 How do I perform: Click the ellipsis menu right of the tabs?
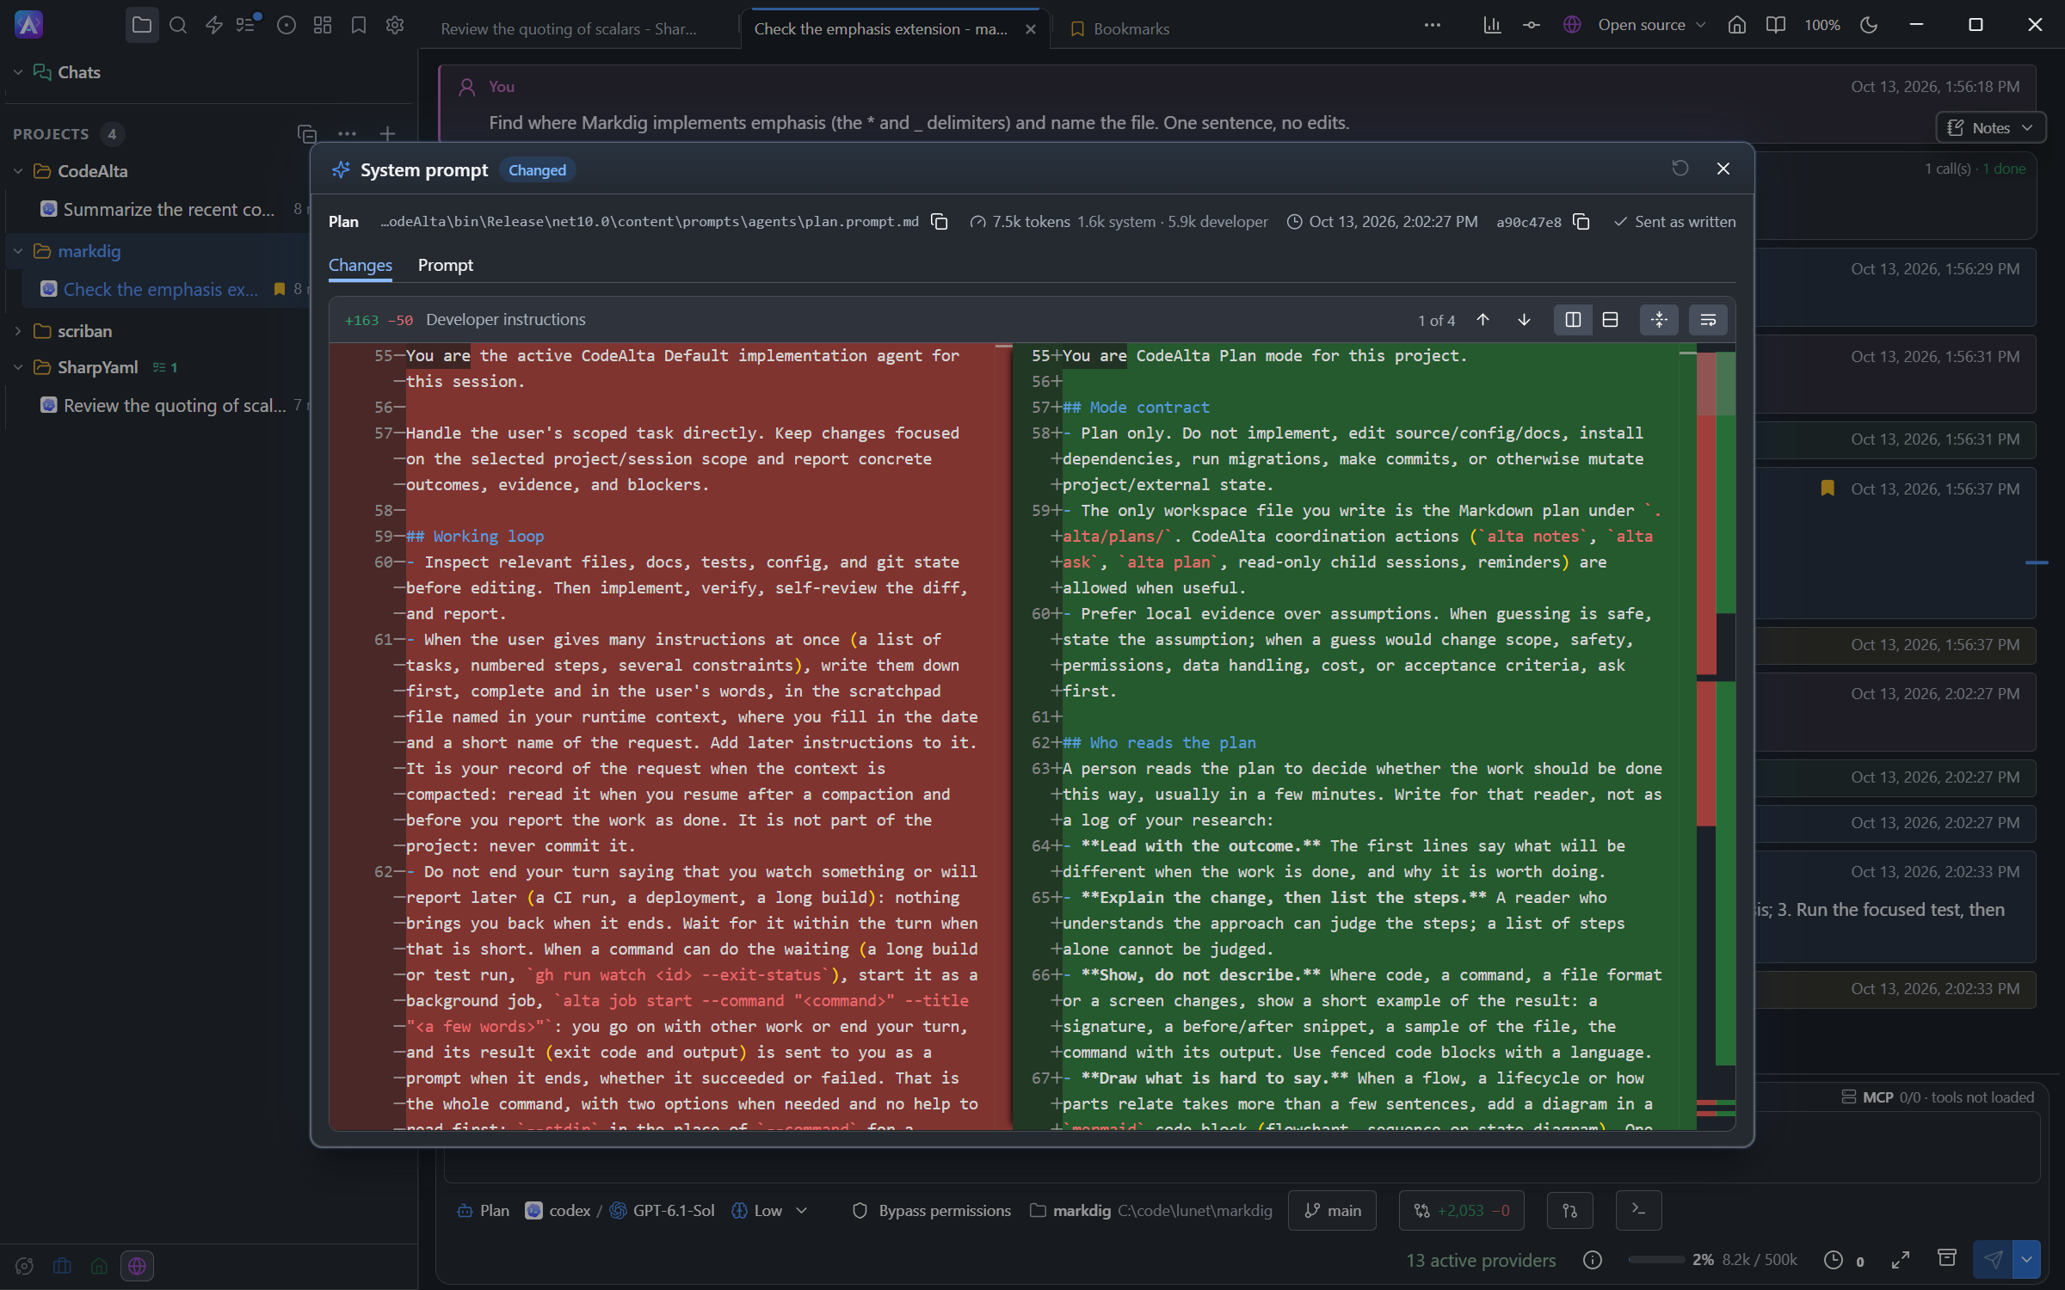(x=1433, y=25)
